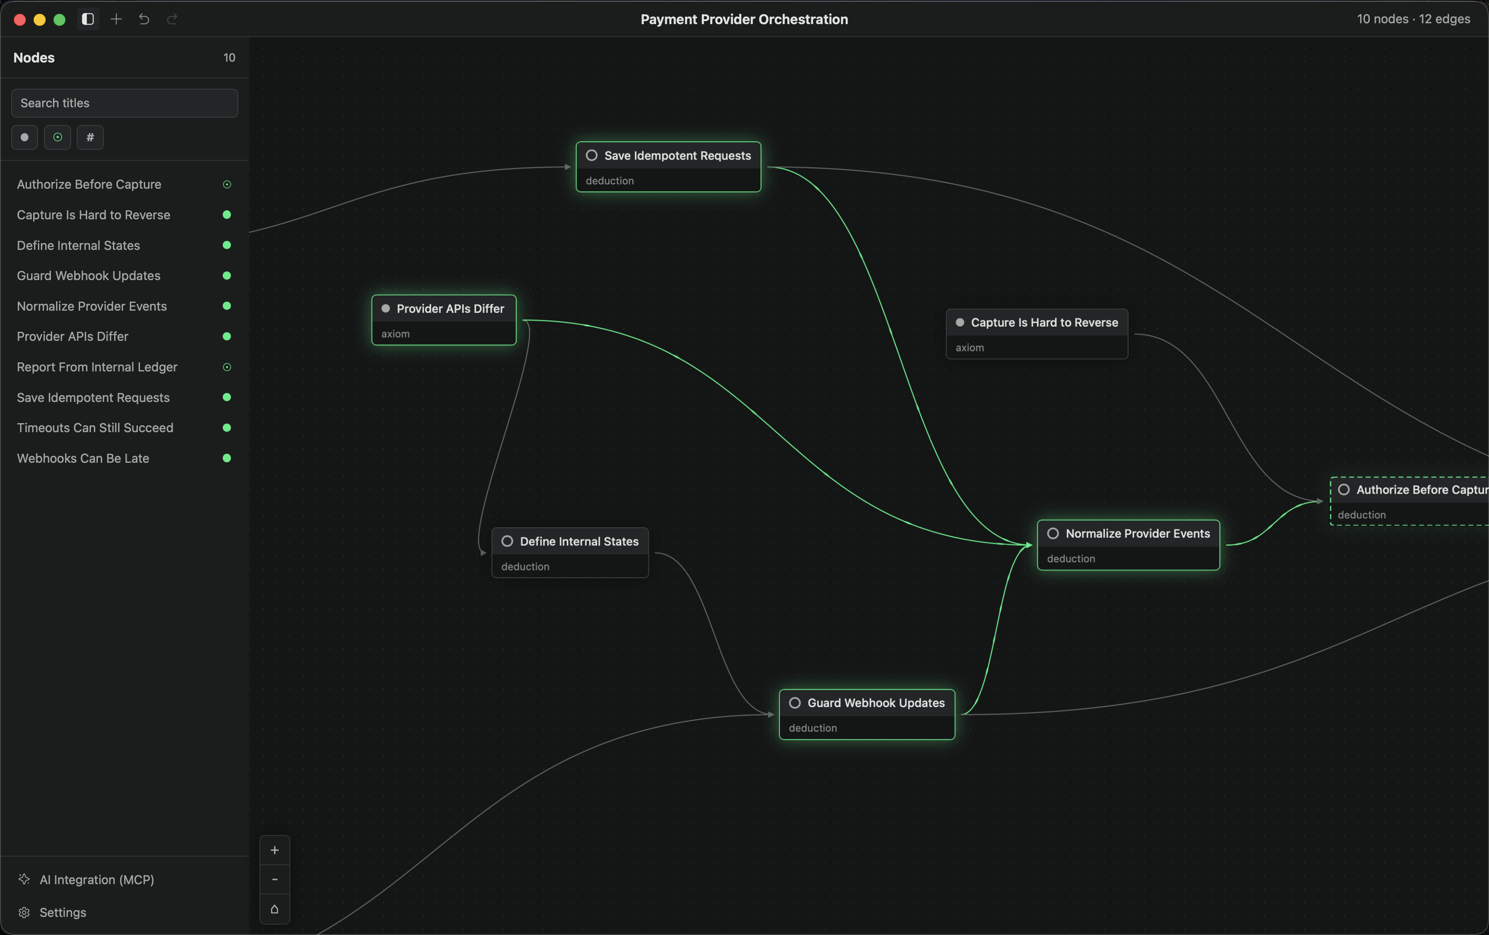
Task: Select Guard Webhook Updates in node list
Action: pyautogui.click(x=124, y=276)
